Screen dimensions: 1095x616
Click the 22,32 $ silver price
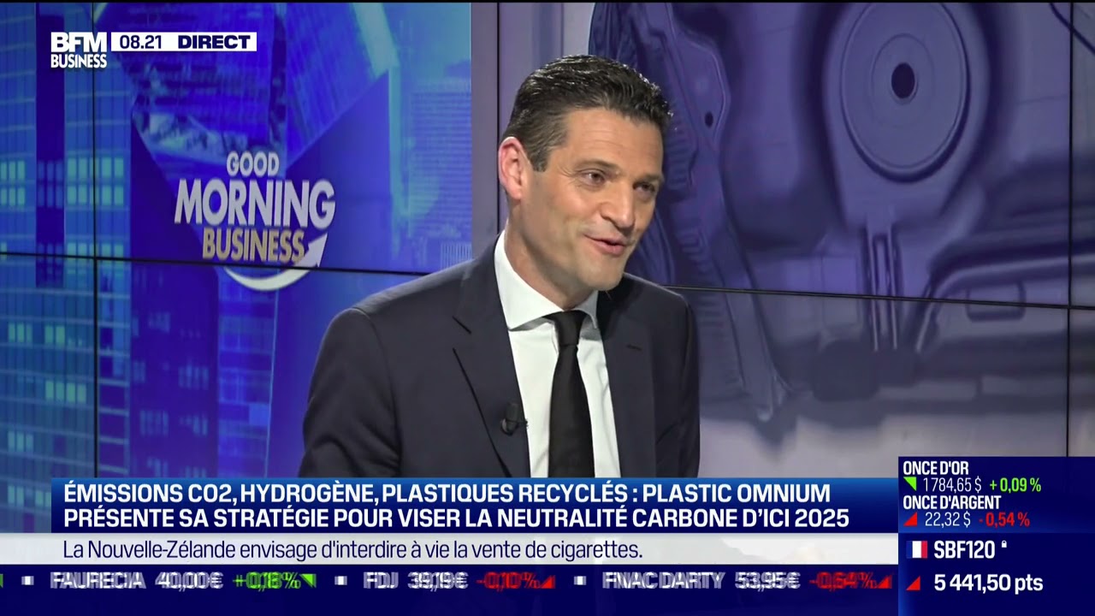point(947,519)
